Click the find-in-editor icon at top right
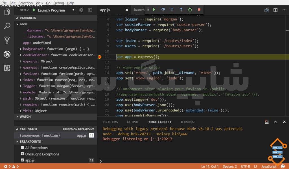289x169 pixels. coord(266,10)
